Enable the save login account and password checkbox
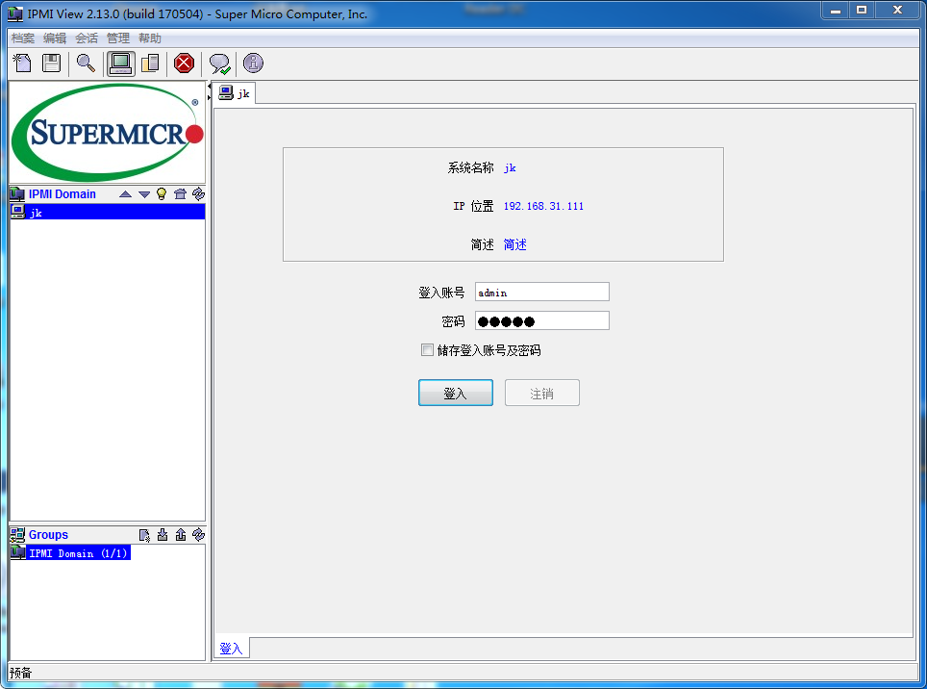The width and height of the screenshot is (927, 689). 427,349
